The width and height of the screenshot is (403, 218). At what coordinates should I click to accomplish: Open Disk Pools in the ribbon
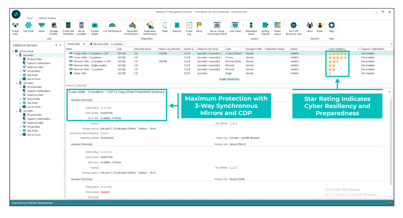click(29, 27)
